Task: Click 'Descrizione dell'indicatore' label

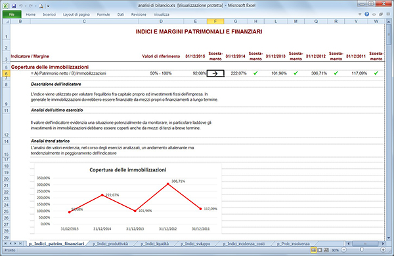Action: coord(56,84)
